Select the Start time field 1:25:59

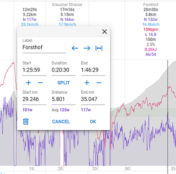click(x=34, y=70)
